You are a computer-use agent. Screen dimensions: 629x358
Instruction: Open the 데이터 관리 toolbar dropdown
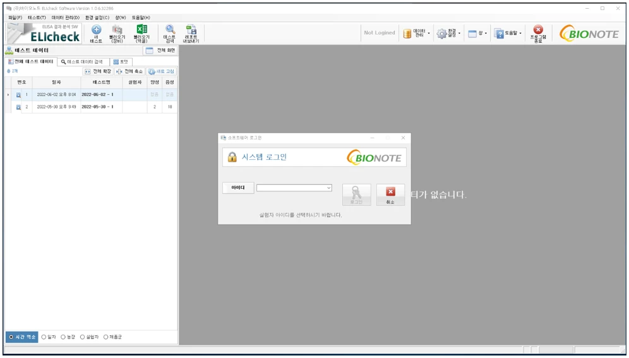(x=416, y=33)
